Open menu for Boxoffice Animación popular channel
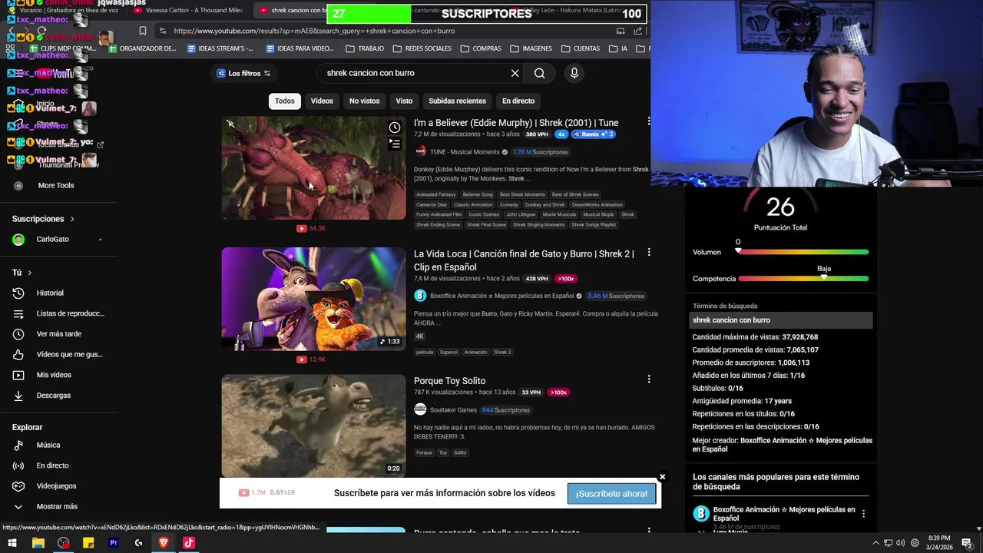Image resolution: width=983 pixels, height=553 pixels. coord(863,514)
